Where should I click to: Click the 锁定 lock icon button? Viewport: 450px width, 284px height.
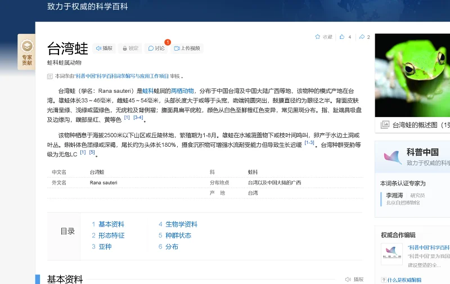point(125,48)
